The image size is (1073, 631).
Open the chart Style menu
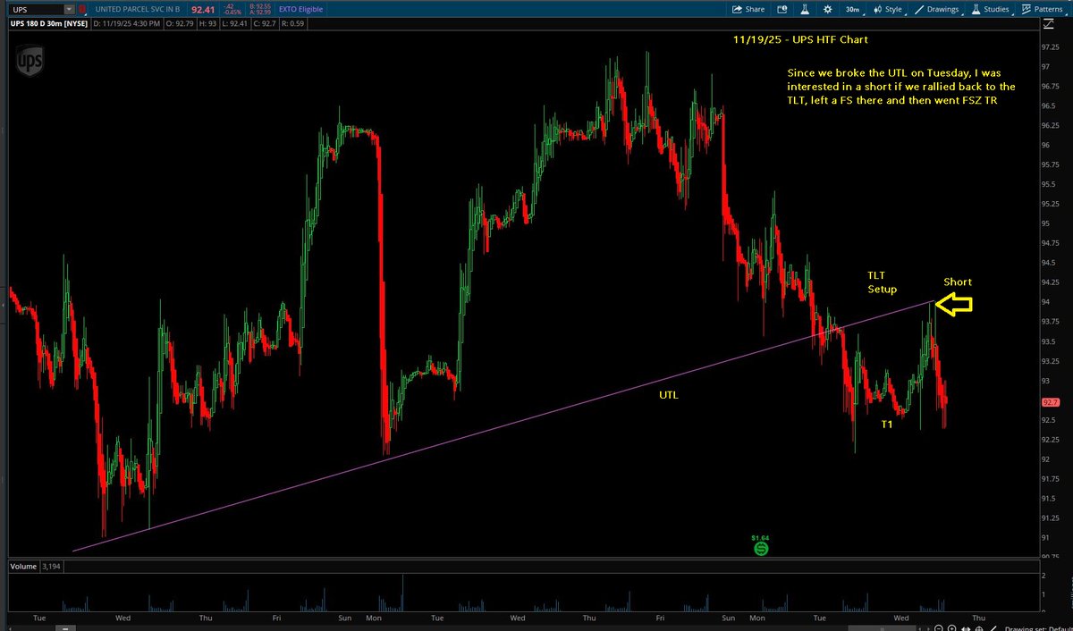point(888,9)
